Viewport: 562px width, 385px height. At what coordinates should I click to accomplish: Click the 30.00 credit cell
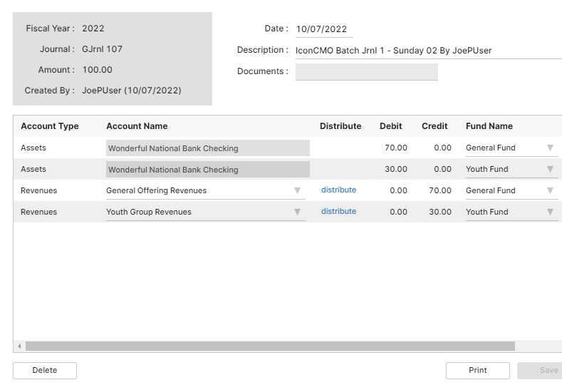coord(440,212)
